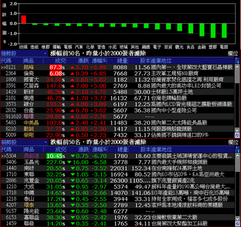This screenshot has height=227, width=241.
Task: Click the scroll-up arrow in the strong stocks list
Action: point(237,67)
